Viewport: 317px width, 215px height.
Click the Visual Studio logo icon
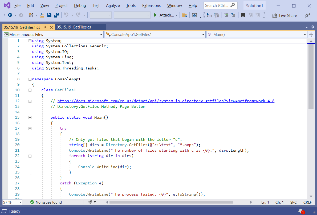(x=7, y=5)
